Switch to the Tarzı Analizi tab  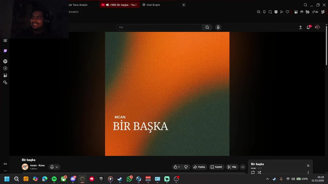pyautogui.click(x=78, y=5)
